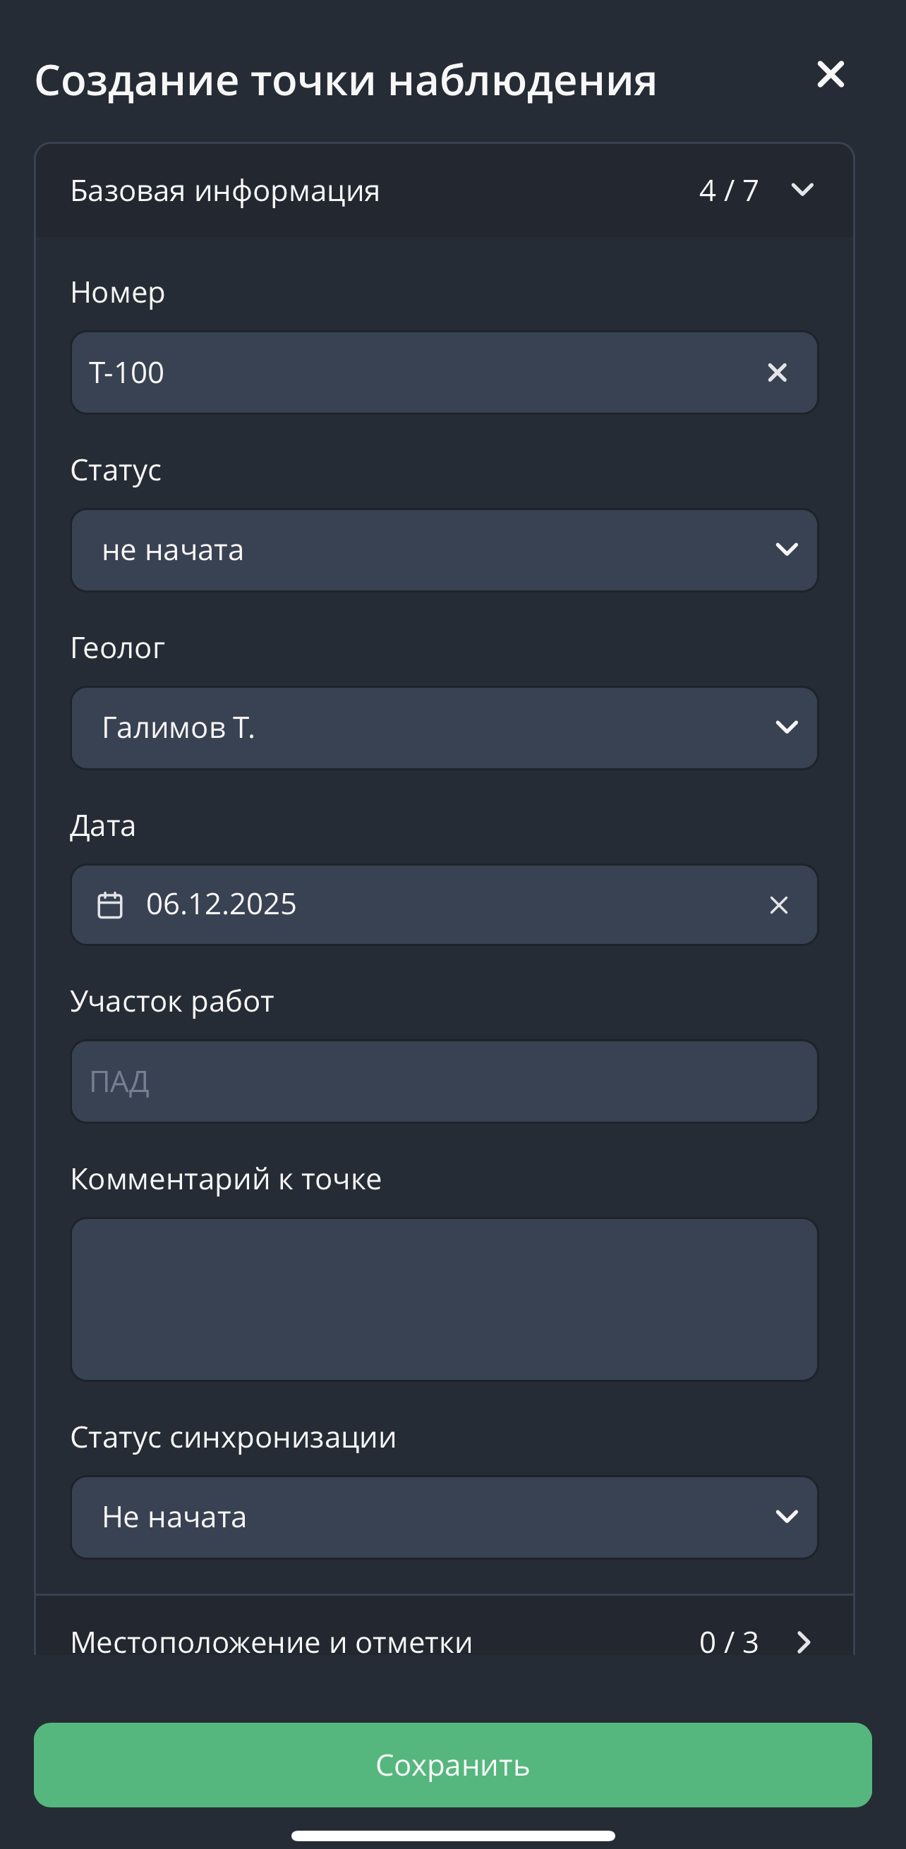Click the 0 / 3 counter for Местоположение
This screenshot has width=906, height=1849.
click(729, 1642)
